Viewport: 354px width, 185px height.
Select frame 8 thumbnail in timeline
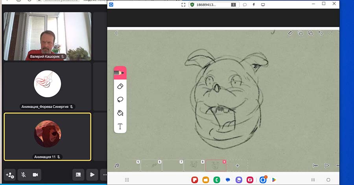[x=194, y=166]
